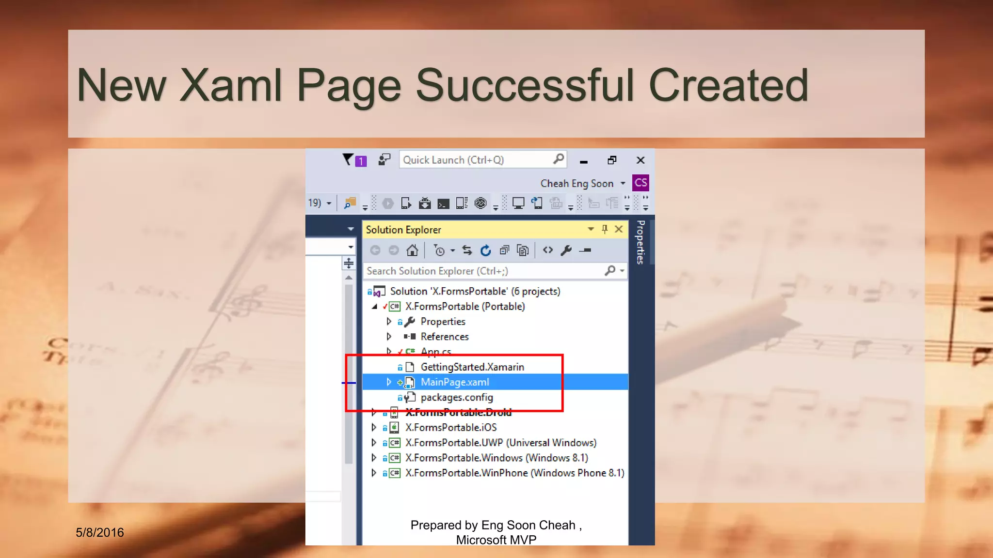Image resolution: width=993 pixels, height=558 pixels.
Task: Expand the MainPage.xaml node
Action: (389, 382)
